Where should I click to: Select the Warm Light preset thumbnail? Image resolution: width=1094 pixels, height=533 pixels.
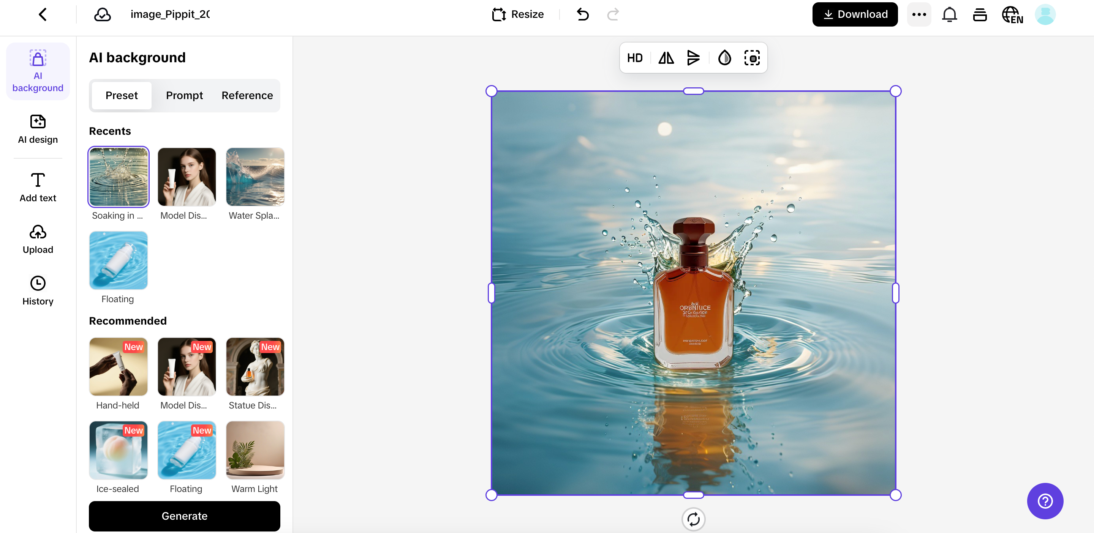pos(255,450)
